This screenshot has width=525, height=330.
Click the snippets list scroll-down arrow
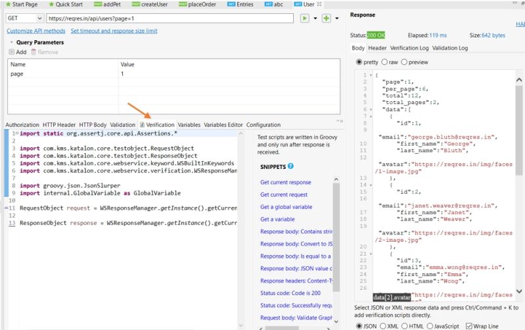(336, 321)
